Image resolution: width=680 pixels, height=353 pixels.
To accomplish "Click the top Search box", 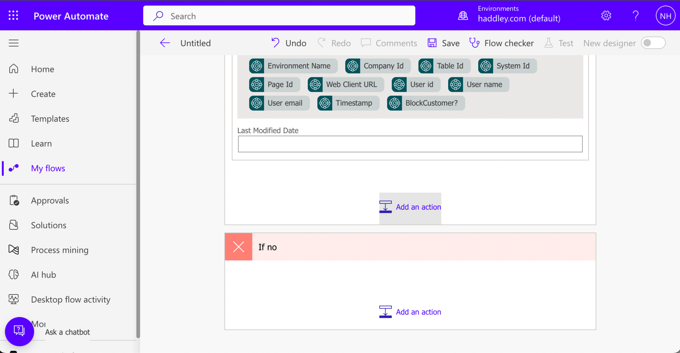I will click(279, 16).
